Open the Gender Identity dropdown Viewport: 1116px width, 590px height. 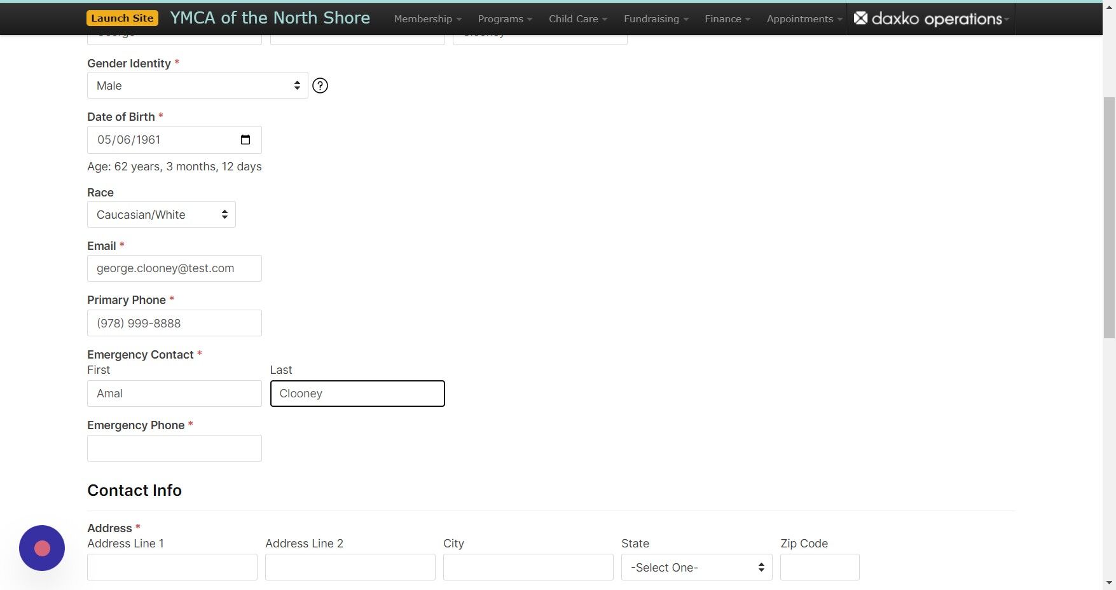click(x=197, y=85)
